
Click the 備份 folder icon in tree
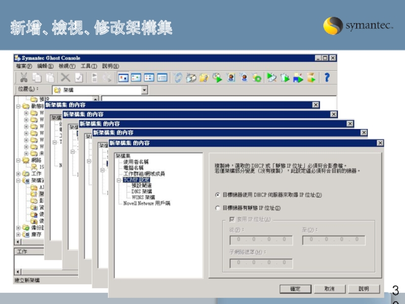coord(26,227)
